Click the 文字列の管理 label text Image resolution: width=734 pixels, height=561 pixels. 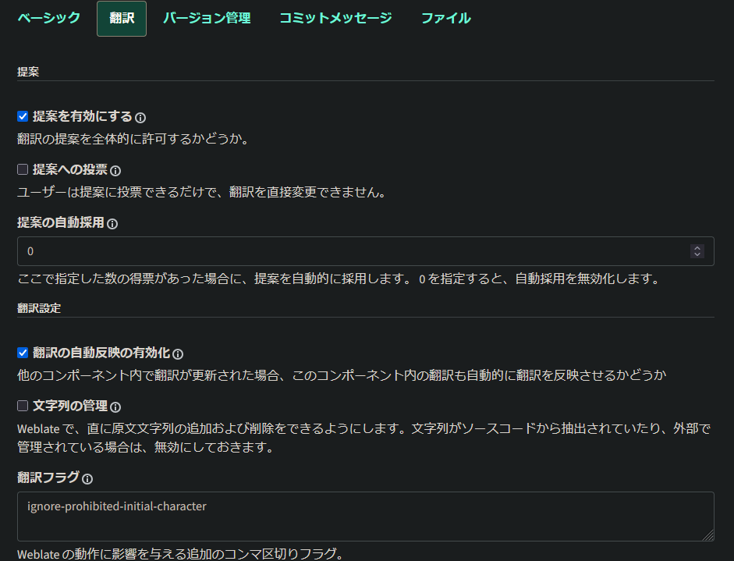pyautogui.click(x=70, y=406)
